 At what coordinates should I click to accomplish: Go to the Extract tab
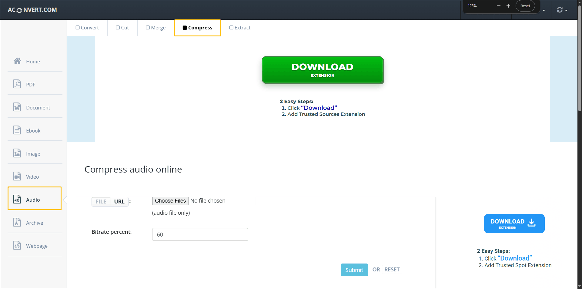[x=240, y=28]
